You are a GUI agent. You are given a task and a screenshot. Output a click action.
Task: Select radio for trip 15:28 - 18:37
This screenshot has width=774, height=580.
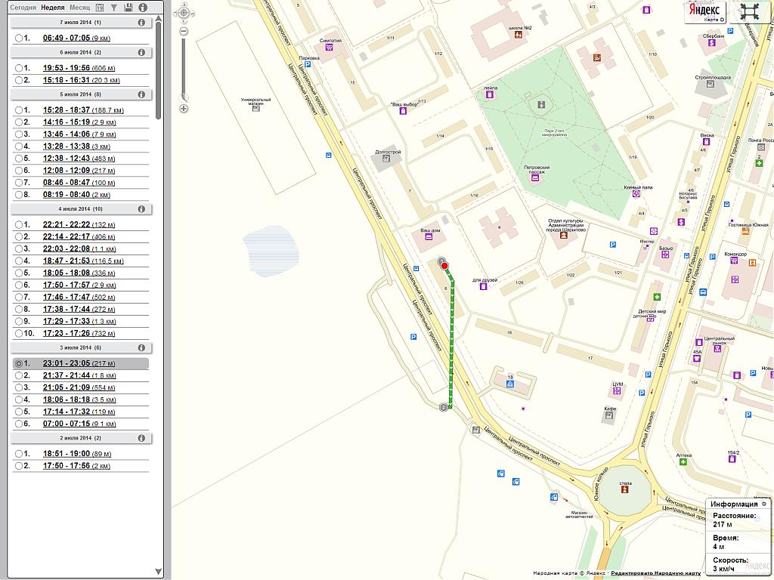pos(19,110)
